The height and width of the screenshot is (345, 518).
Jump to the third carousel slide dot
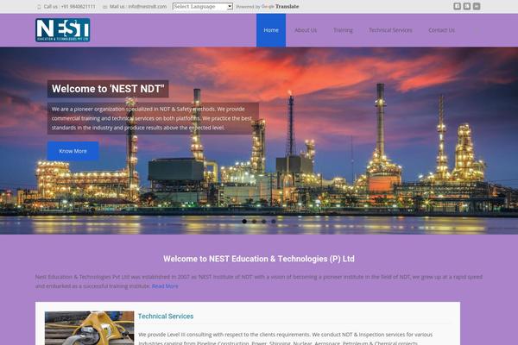(x=263, y=221)
